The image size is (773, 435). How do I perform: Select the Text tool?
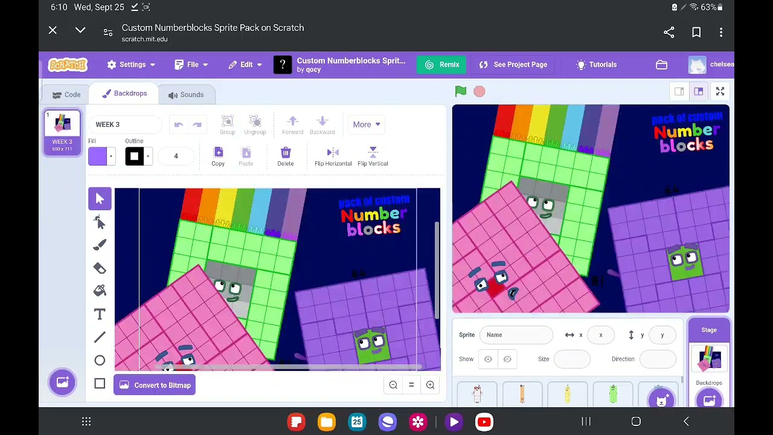click(100, 314)
